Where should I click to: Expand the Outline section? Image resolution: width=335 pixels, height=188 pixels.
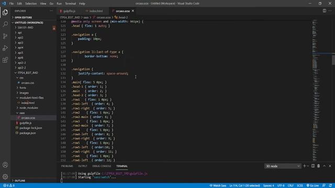pos(20,181)
